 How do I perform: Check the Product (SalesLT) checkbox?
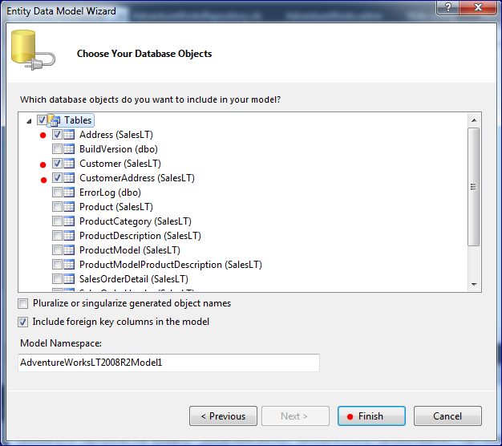57,206
